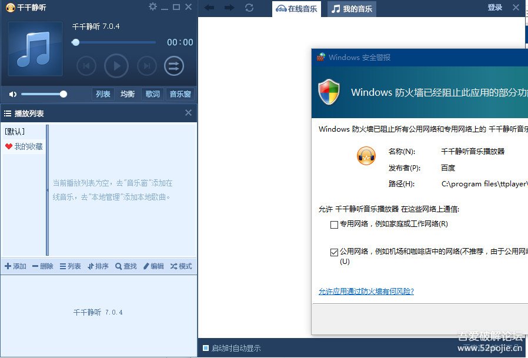This screenshot has width=528, height=358.
Task: Click the album art music note thumbnail
Action: coord(35,49)
